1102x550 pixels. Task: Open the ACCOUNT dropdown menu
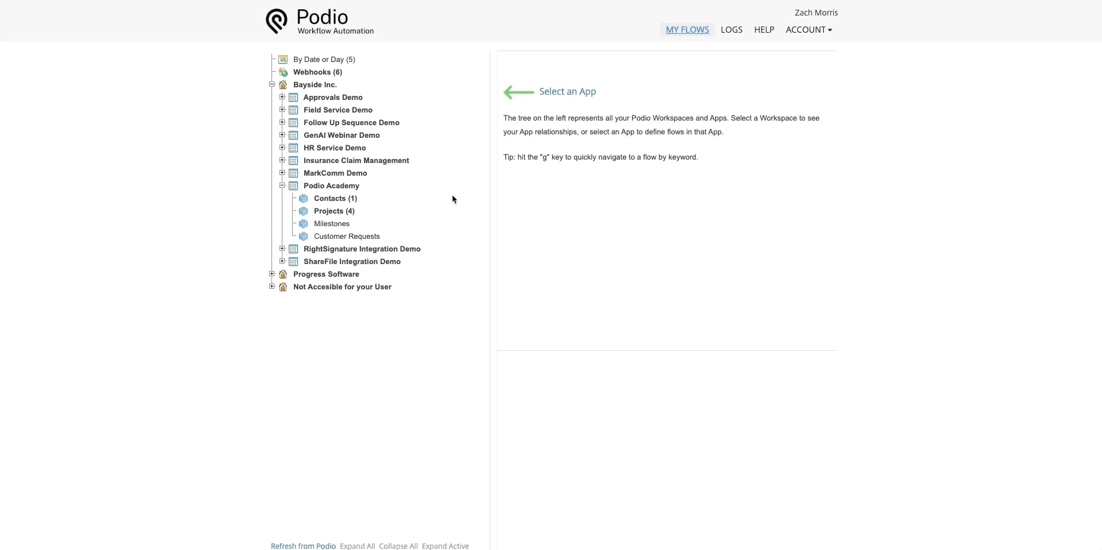(x=809, y=30)
